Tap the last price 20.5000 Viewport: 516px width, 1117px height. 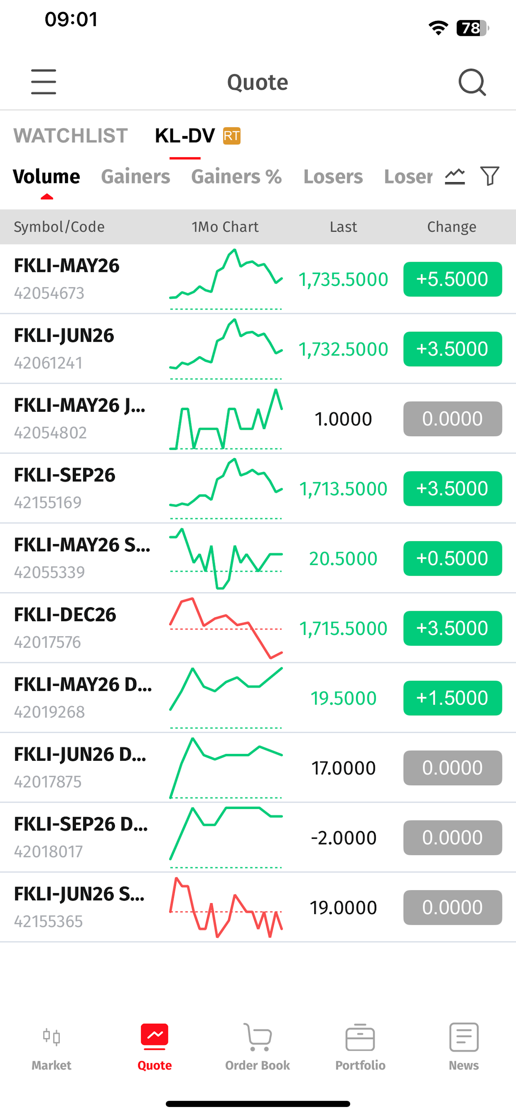click(343, 558)
